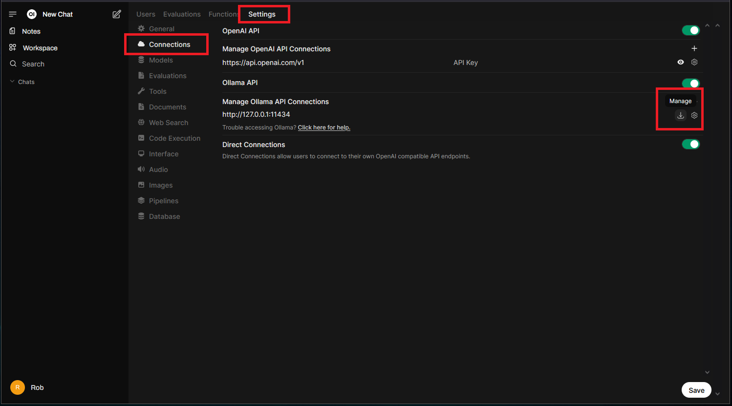Click the Search magnifier icon
This screenshot has height=406, width=732.
coord(13,64)
